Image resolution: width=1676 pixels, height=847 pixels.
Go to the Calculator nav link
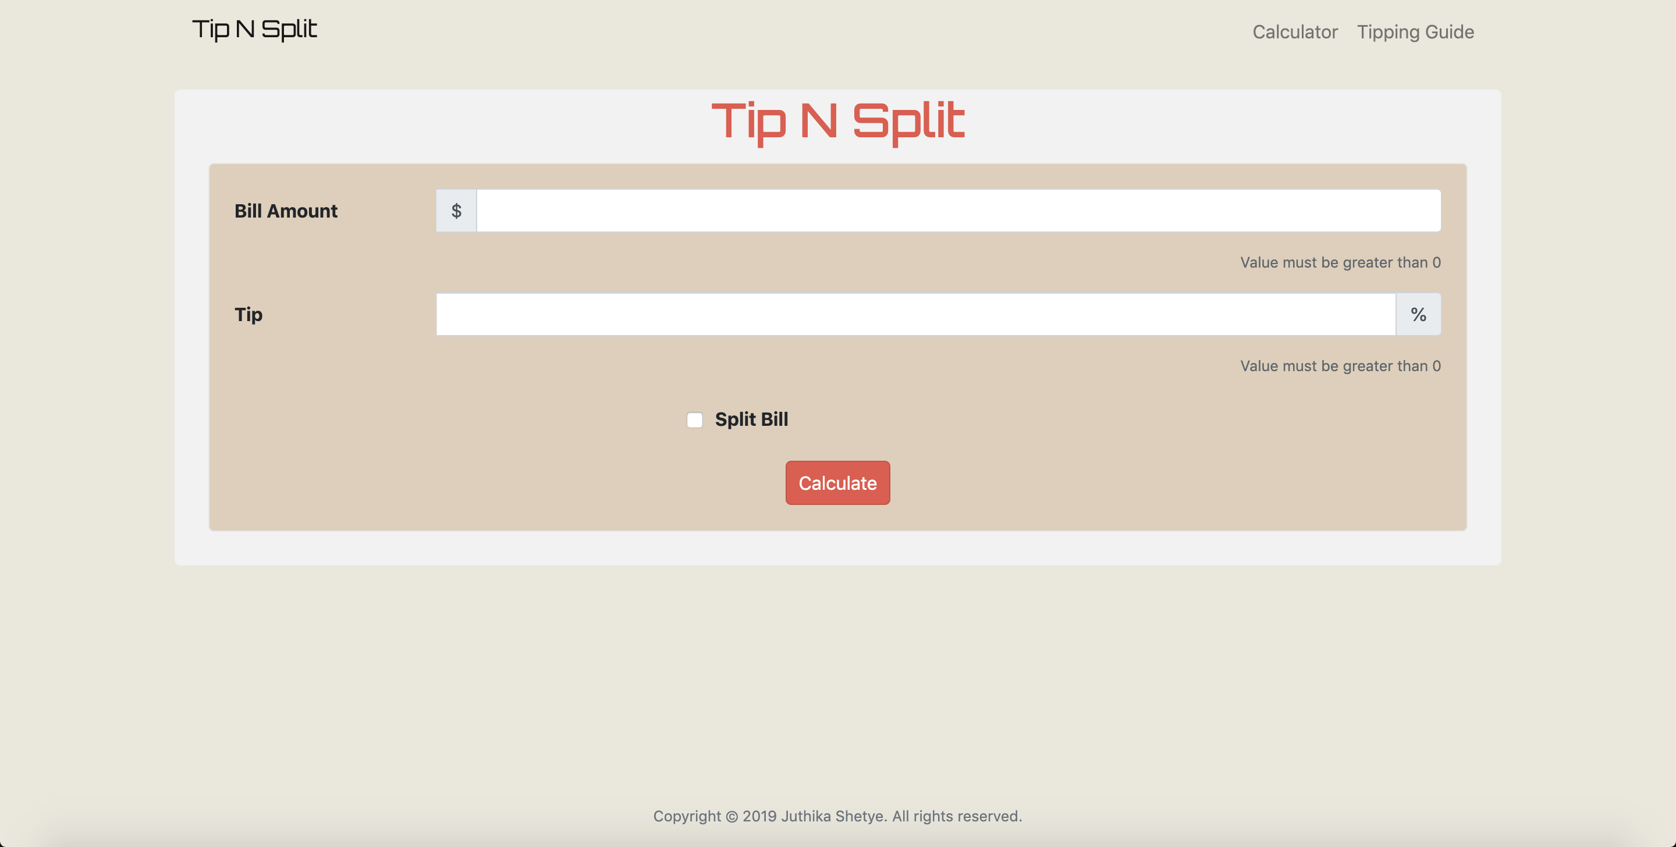coord(1295,32)
